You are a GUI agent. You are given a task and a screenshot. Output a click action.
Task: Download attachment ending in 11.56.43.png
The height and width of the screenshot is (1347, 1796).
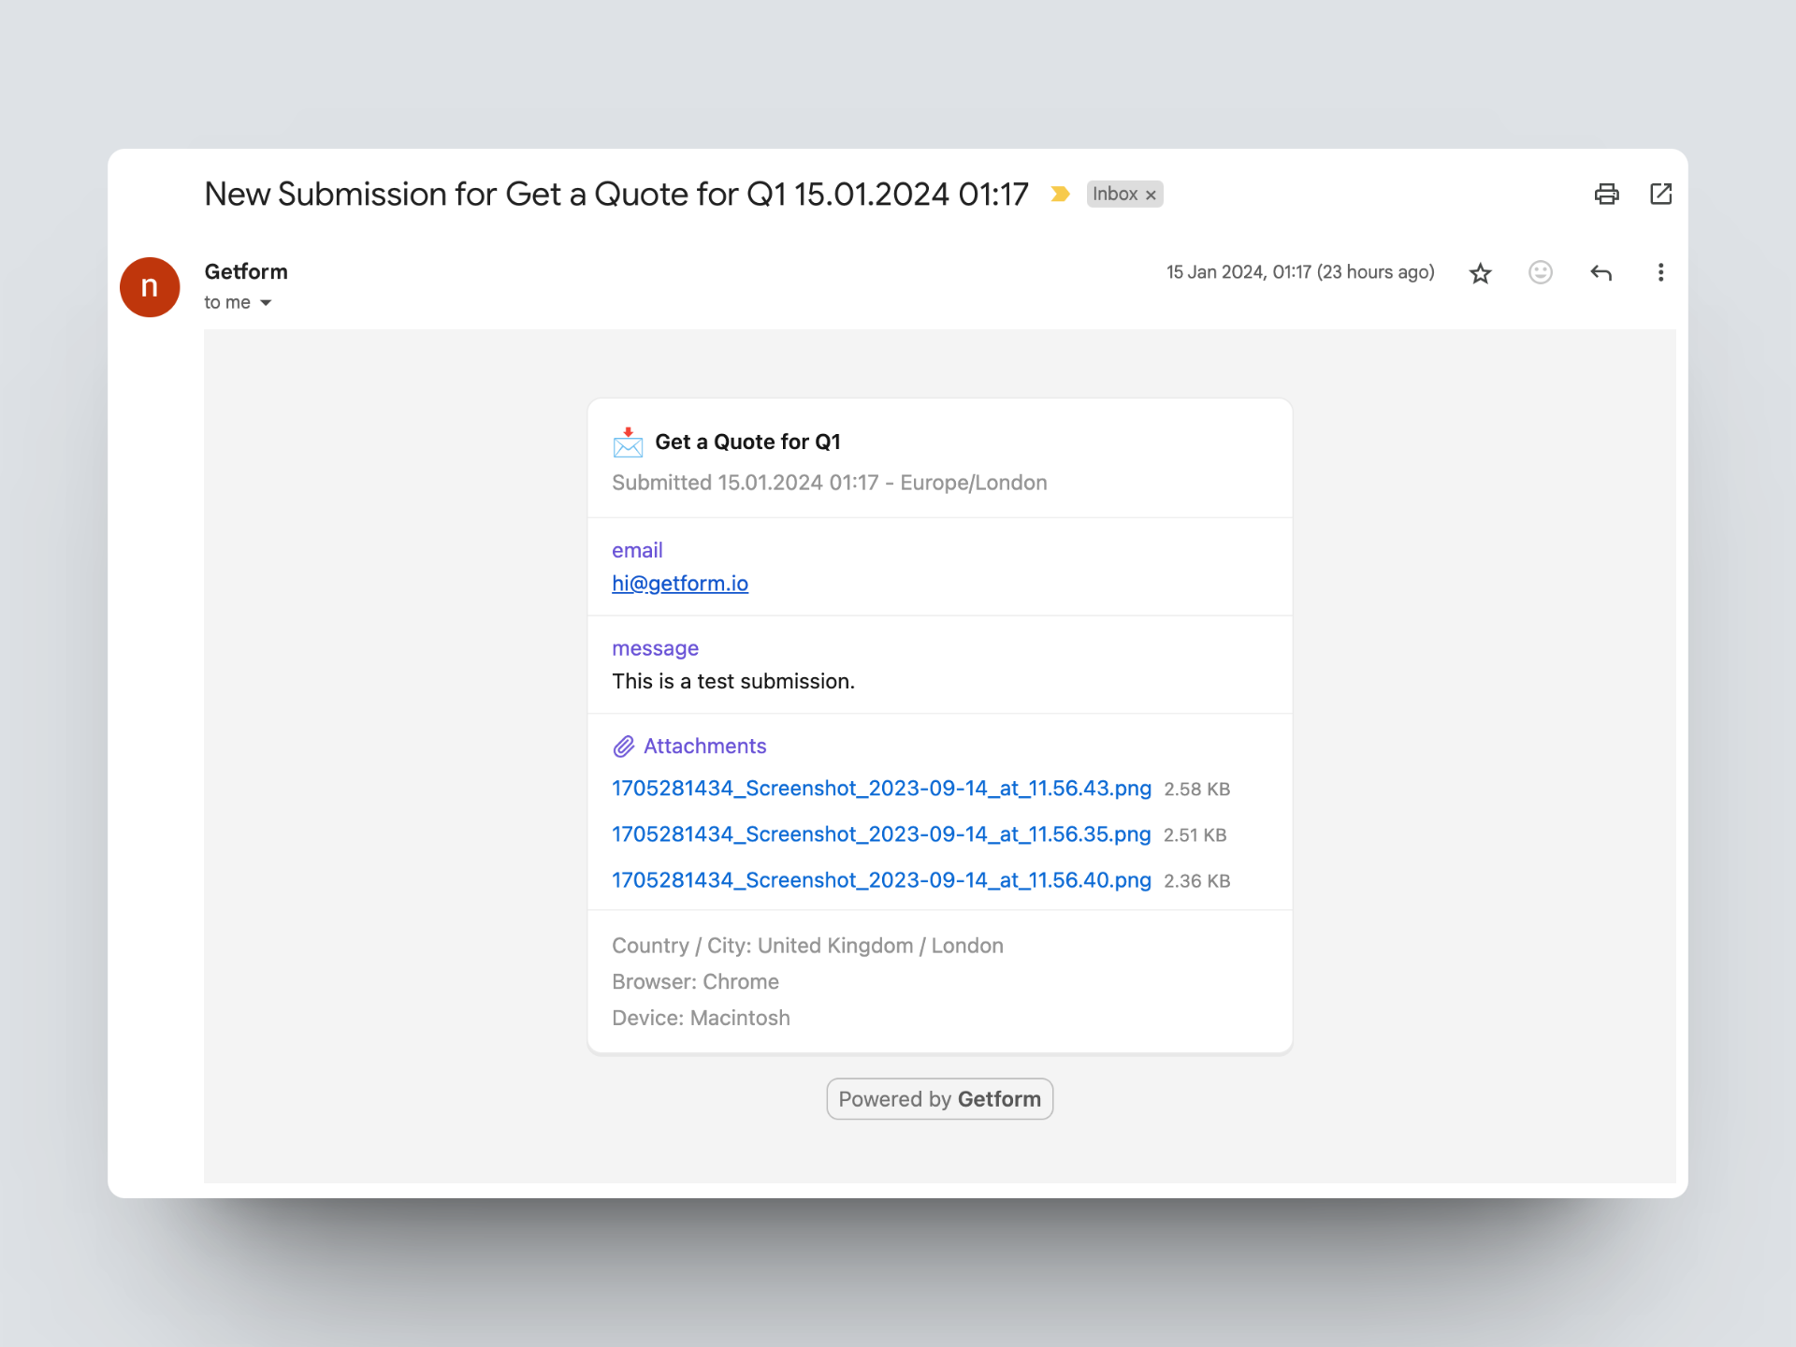[881, 789]
